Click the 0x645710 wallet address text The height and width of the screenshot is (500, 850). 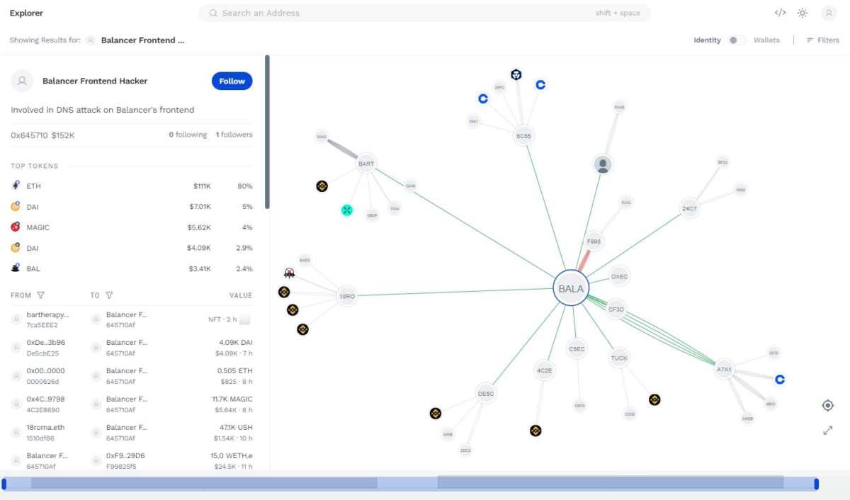29,135
